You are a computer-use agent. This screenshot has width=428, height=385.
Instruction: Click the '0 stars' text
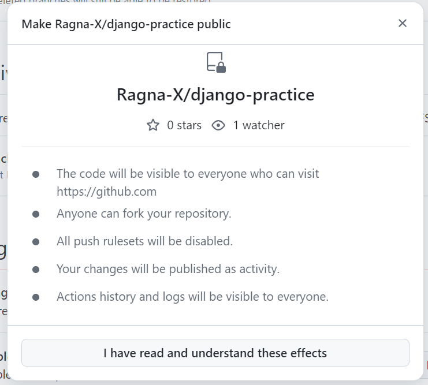coord(184,125)
